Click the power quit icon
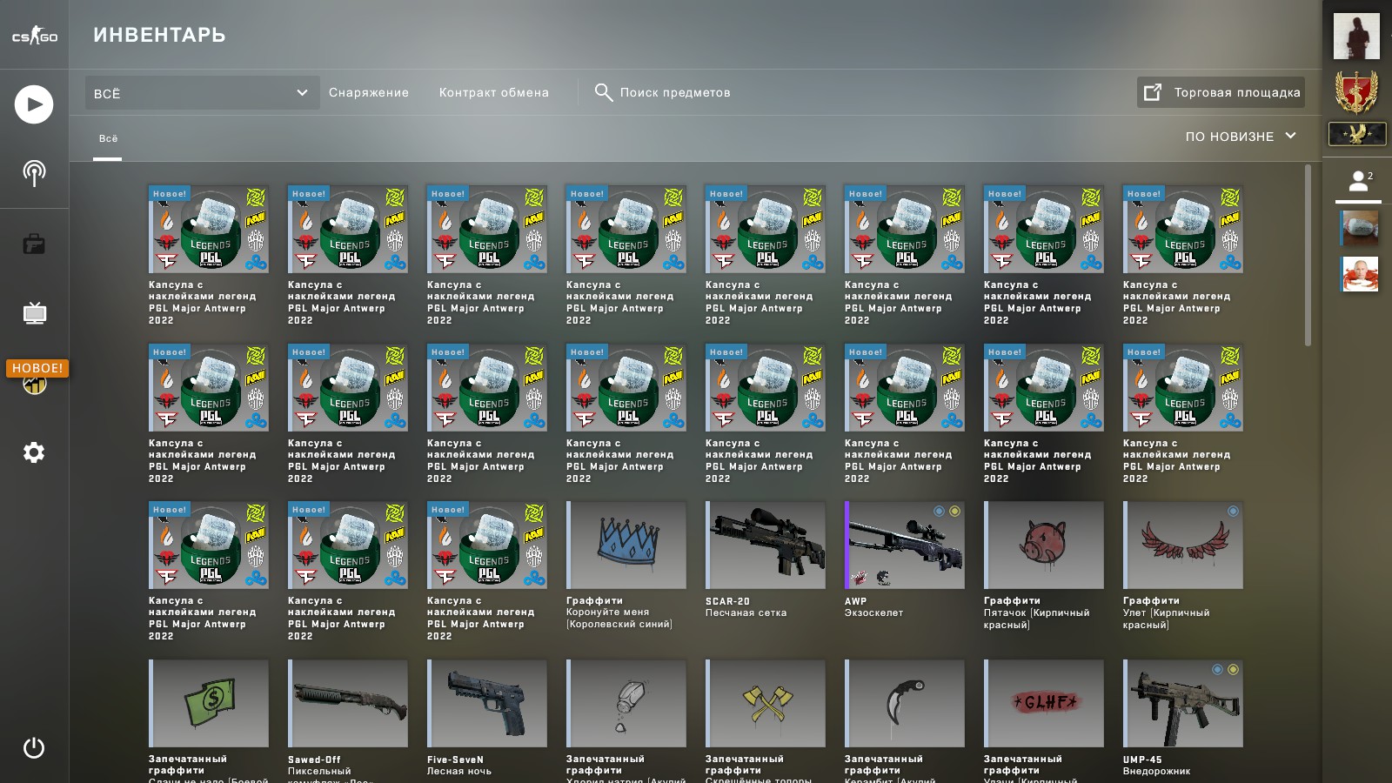Viewport: 1392px width, 783px height. [x=34, y=748]
